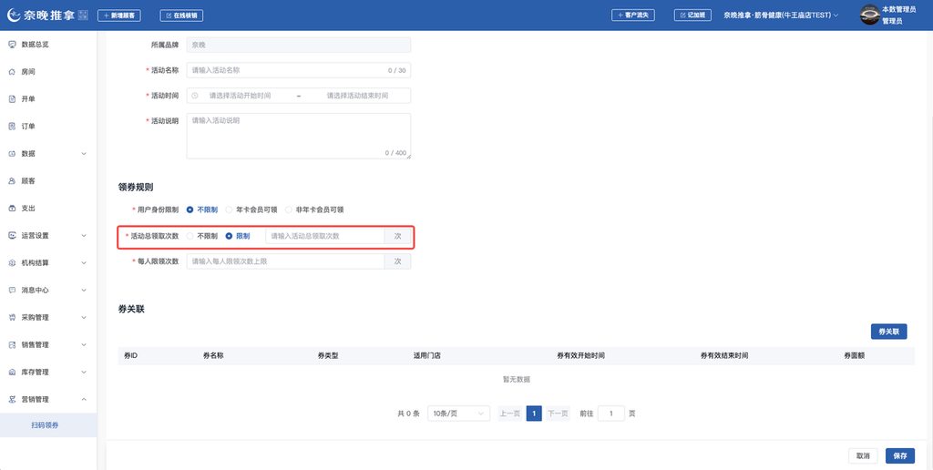Click the 活动开始时间 date field

coord(241,96)
